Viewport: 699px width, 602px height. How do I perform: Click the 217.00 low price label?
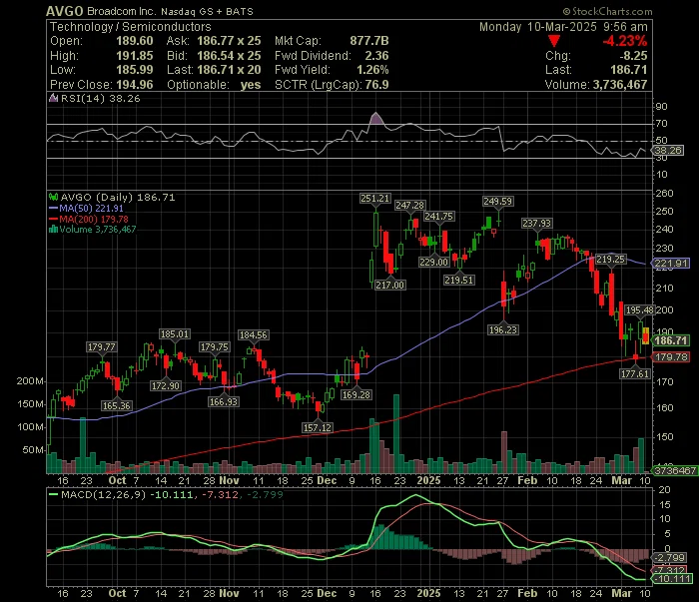(389, 286)
